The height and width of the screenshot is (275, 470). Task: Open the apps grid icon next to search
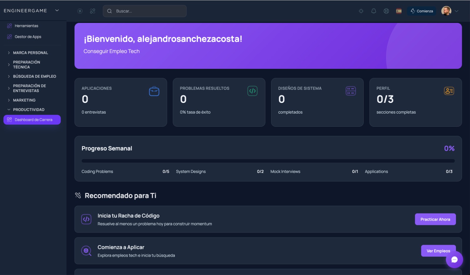click(x=93, y=11)
